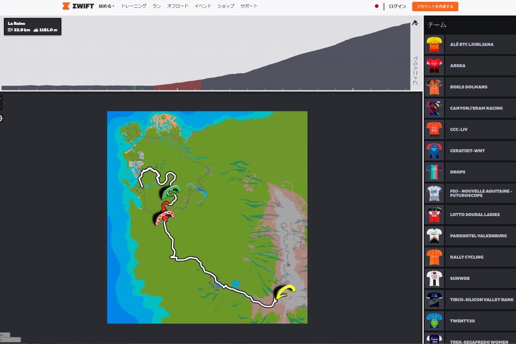Select the Arkea team jersey icon
This screenshot has width=516, height=344.
(x=434, y=65)
